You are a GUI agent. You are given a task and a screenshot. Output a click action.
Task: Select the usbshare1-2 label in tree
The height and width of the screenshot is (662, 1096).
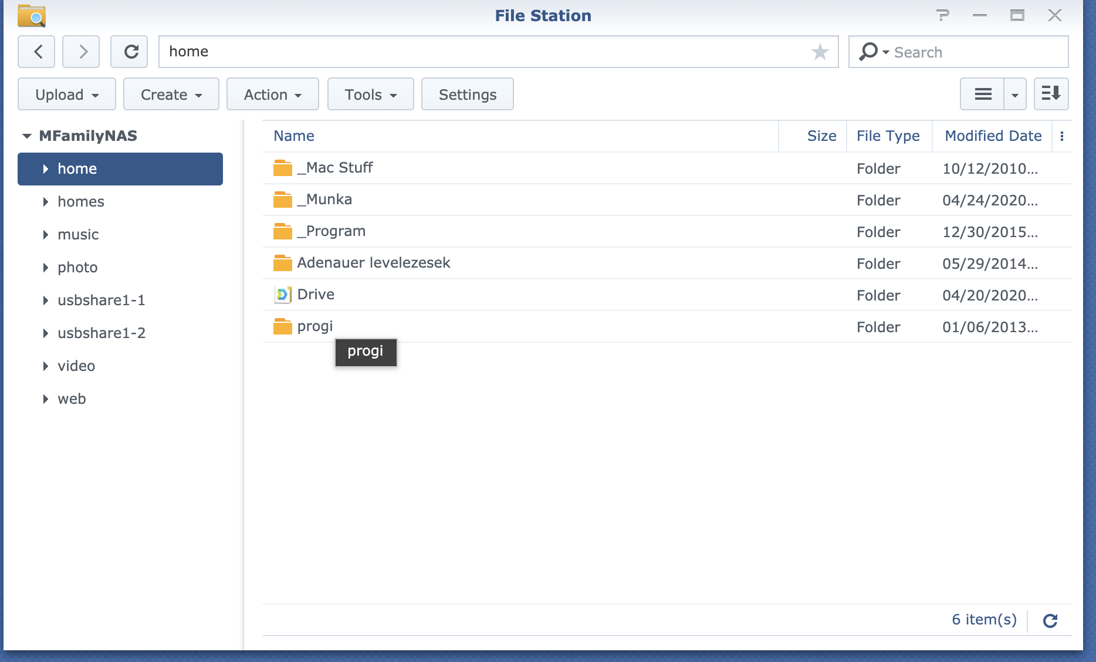point(102,333)
